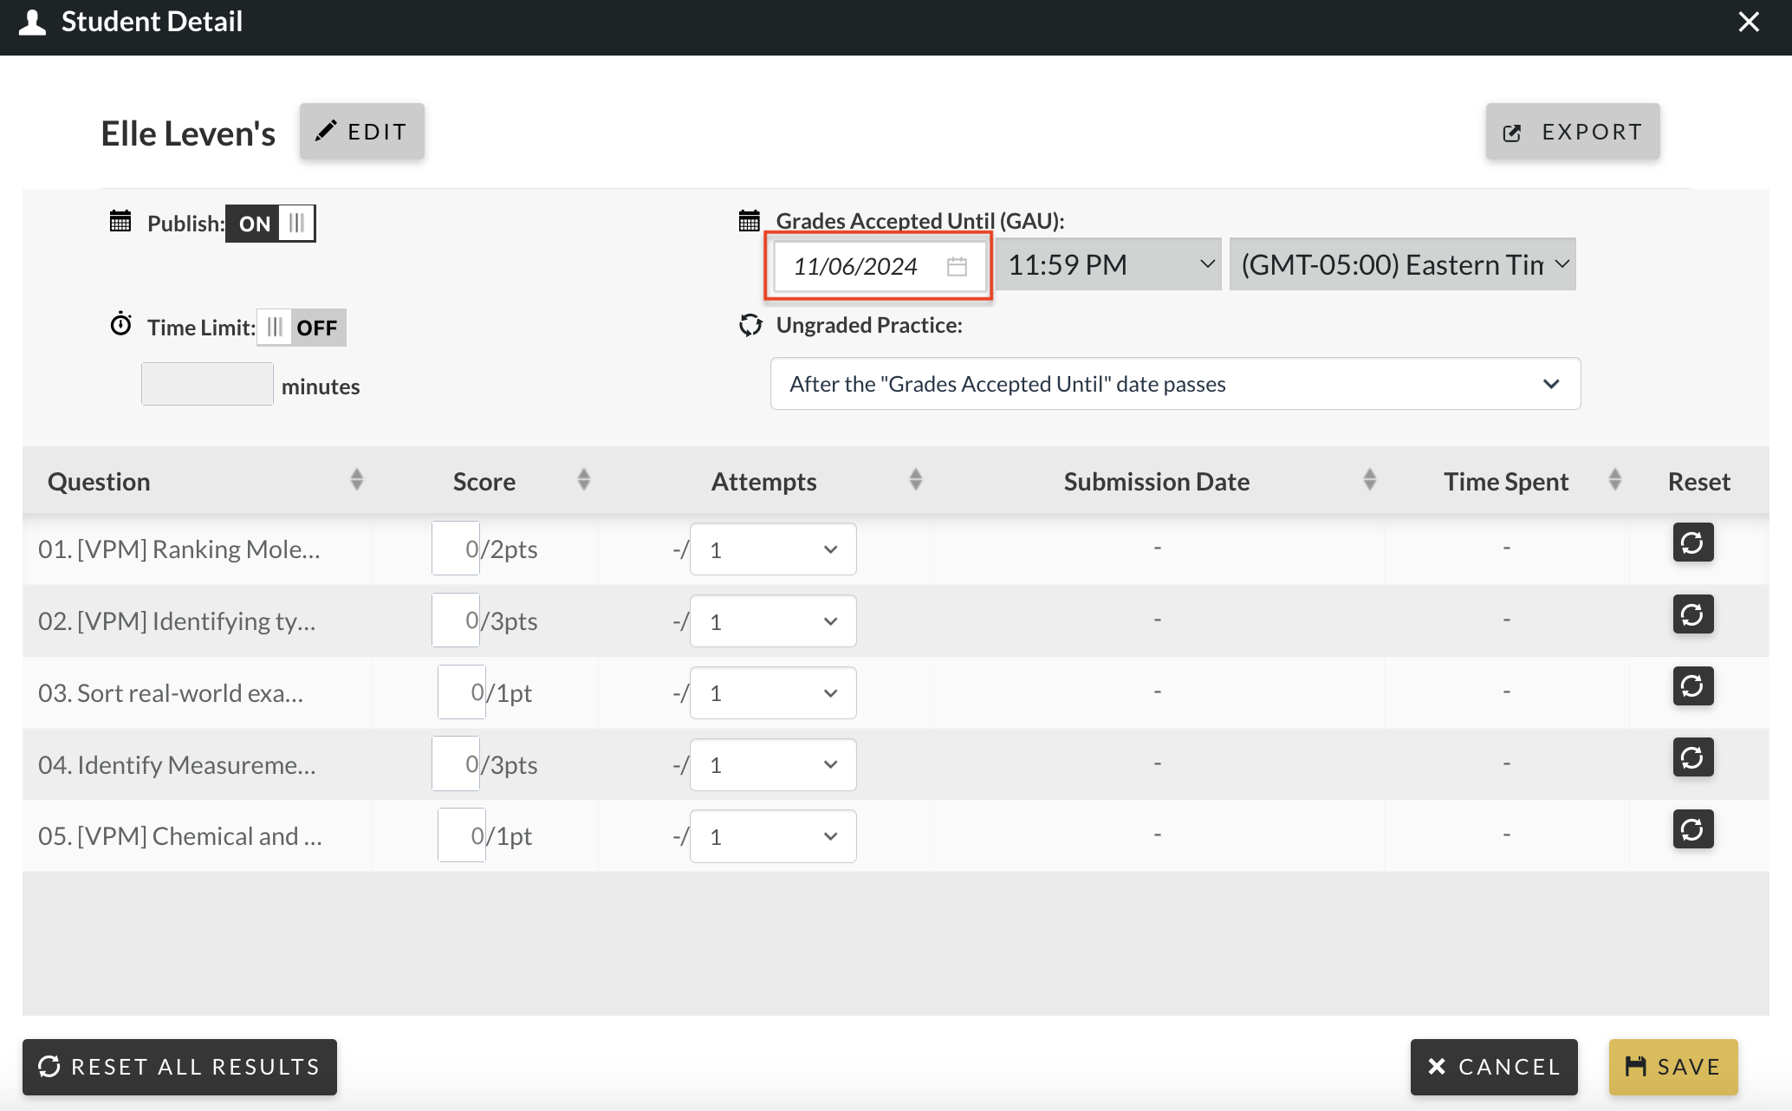Click the Time Limit stopwatch icon
Image resolution: width=1792 pixels, height=1111 pixels.
(120, 324)
